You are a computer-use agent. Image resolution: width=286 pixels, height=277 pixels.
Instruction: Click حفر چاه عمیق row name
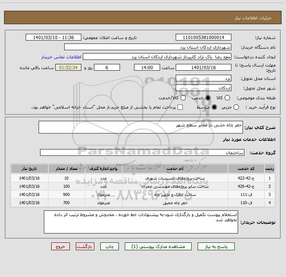coord(175,203)
